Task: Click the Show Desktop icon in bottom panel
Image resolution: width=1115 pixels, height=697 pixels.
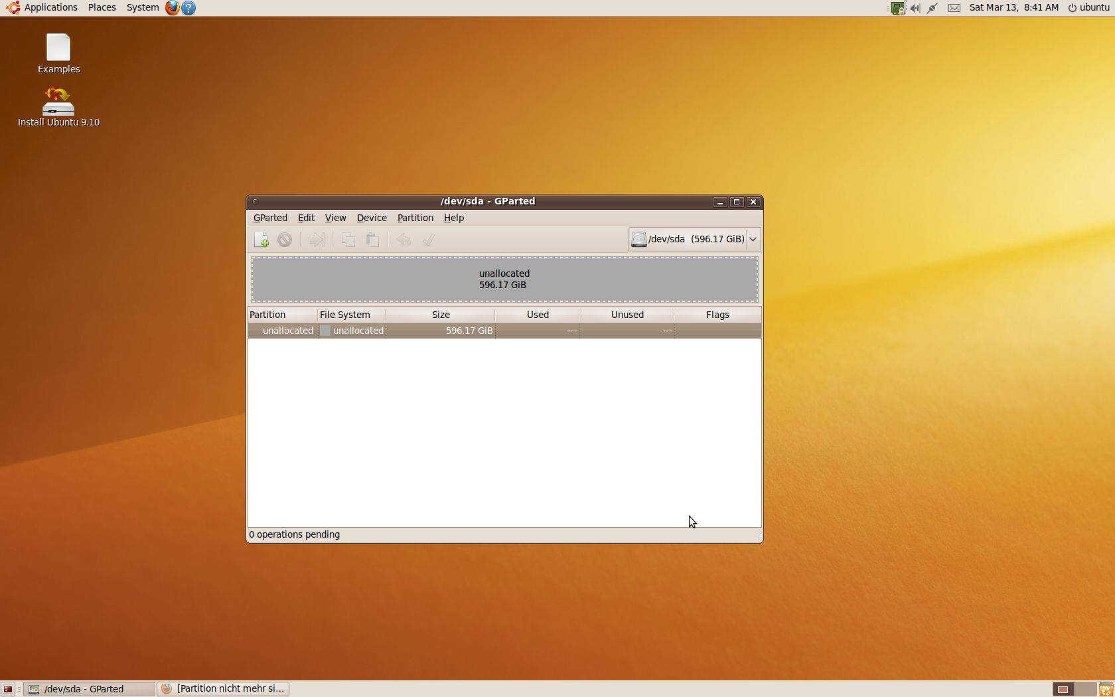Action: point(8,689)
